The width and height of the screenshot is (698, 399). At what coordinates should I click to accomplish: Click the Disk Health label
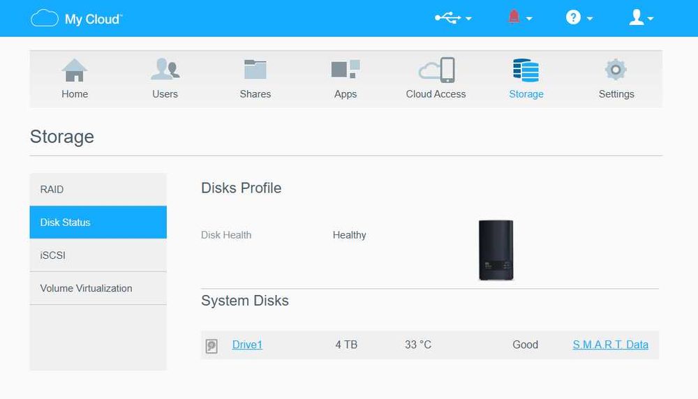pos(226,235)
